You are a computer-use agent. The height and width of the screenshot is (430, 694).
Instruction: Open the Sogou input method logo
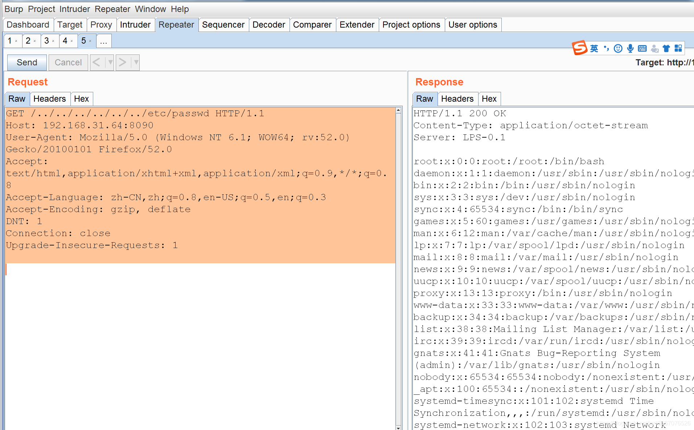579,48
